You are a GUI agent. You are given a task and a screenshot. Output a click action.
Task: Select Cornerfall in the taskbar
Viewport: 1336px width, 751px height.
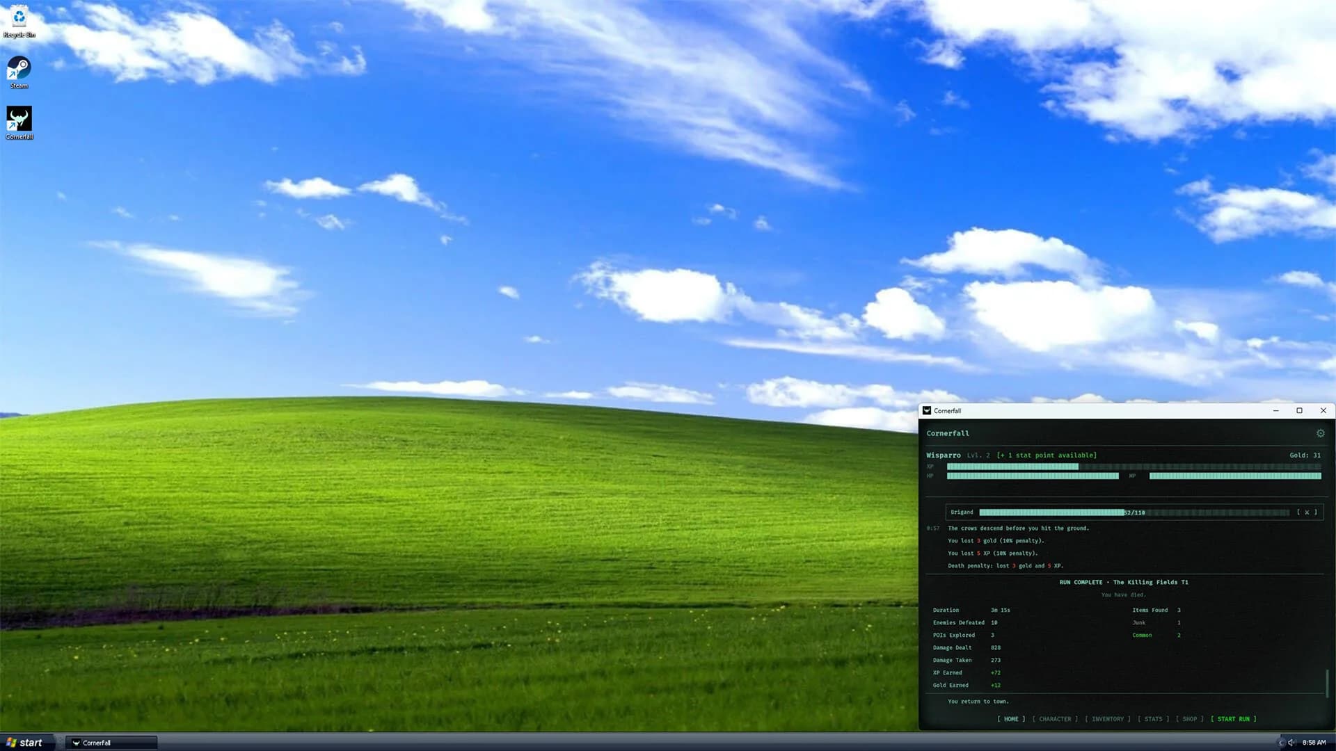tap(112, 743)
